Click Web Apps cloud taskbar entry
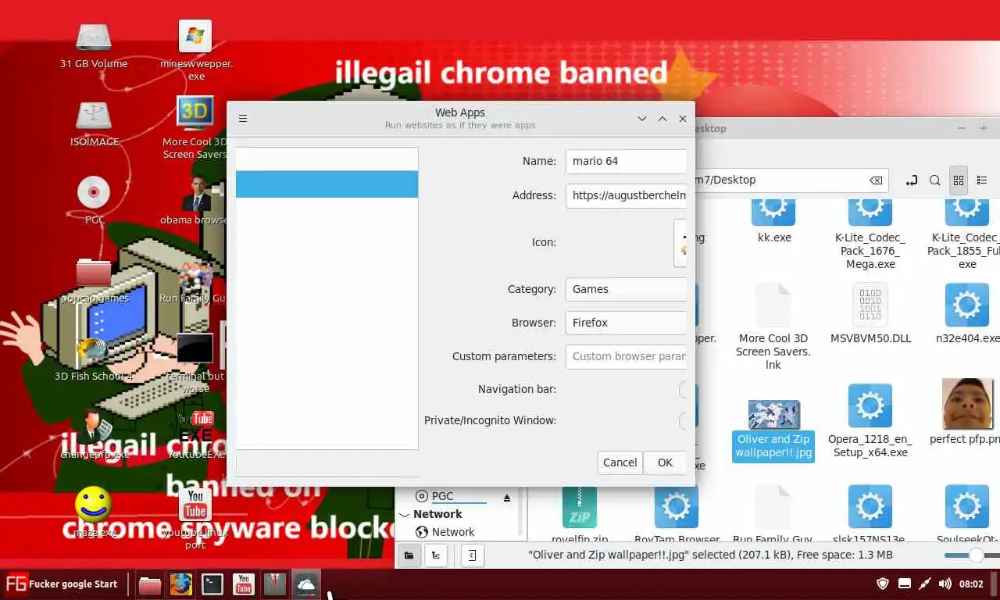The height and width of the screenshot is (600, 1000). click(x=305, y=584)
